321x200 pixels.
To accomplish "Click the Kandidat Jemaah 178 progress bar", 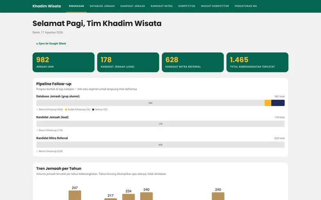I will pyautogui.click(x=160, y=124).
